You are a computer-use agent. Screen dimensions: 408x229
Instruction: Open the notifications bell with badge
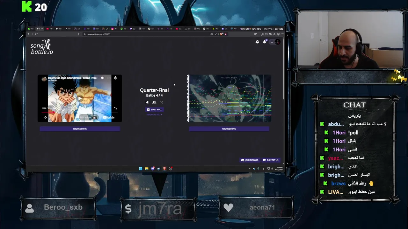265,42
